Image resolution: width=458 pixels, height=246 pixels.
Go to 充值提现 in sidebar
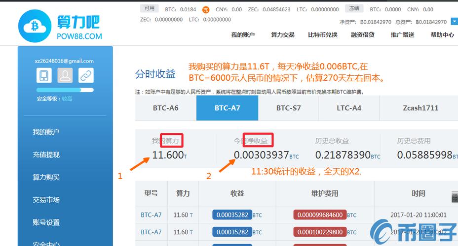tap(46, 154)
